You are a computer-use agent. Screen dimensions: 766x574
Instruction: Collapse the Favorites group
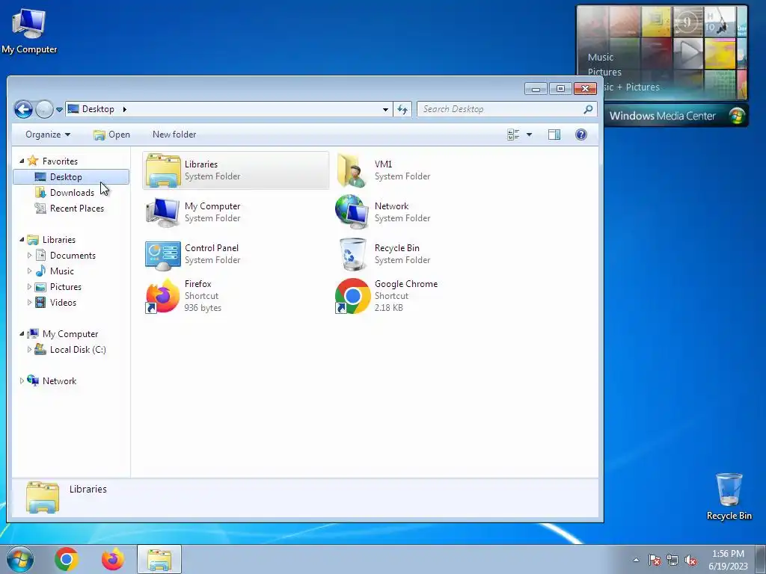(x=22, y=161)
